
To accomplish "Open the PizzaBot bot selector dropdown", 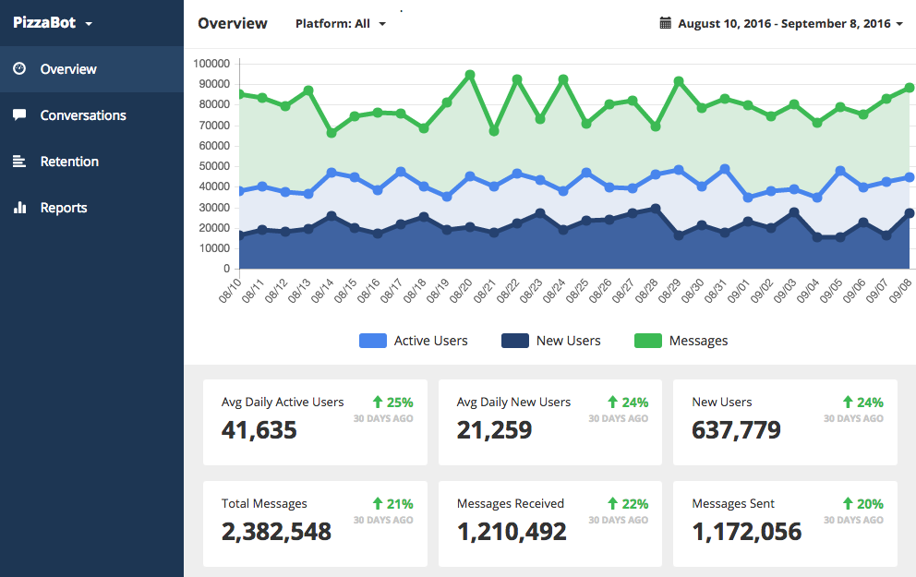I will point(53,23).
